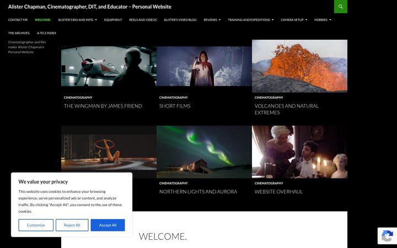Click the Customize cookie button
The height and width of the screenshot is (248, 397).
pos(36,225)
